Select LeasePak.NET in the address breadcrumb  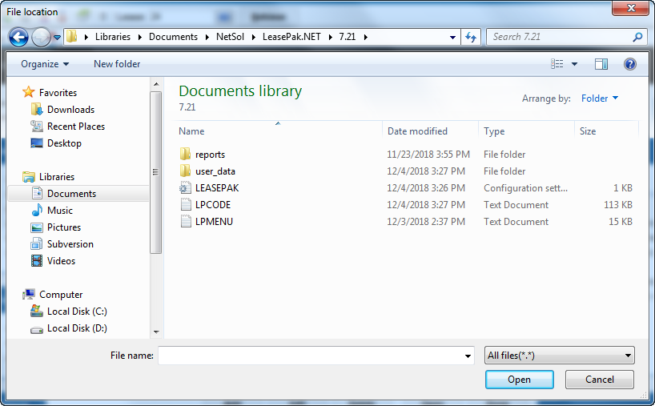pos(291,37)
